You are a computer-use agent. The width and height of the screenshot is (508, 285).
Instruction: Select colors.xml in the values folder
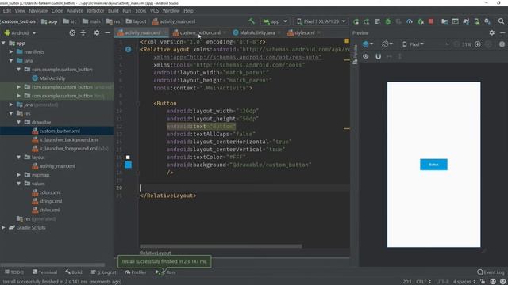50,192
